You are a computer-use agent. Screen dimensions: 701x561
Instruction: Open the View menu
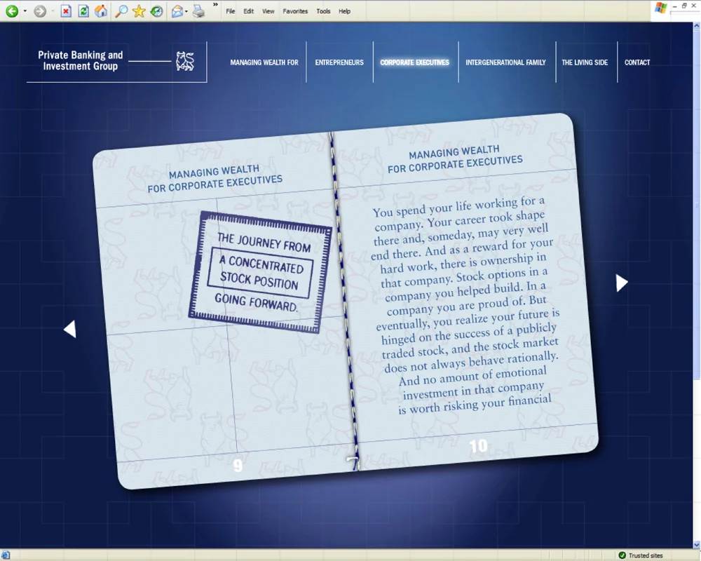tap(268, 11)
